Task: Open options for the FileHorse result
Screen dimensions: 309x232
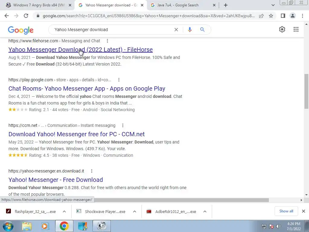Action: (x=107, y=41)
